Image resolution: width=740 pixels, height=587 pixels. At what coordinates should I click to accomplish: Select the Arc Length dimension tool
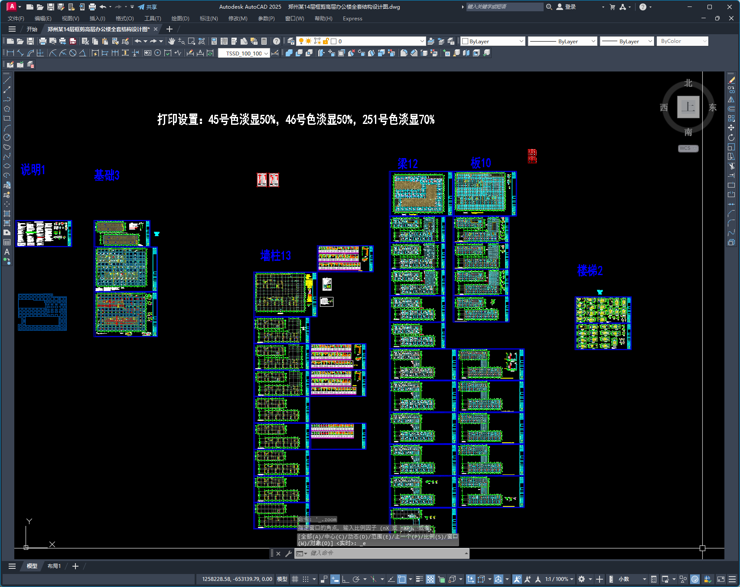coord(30,53)
